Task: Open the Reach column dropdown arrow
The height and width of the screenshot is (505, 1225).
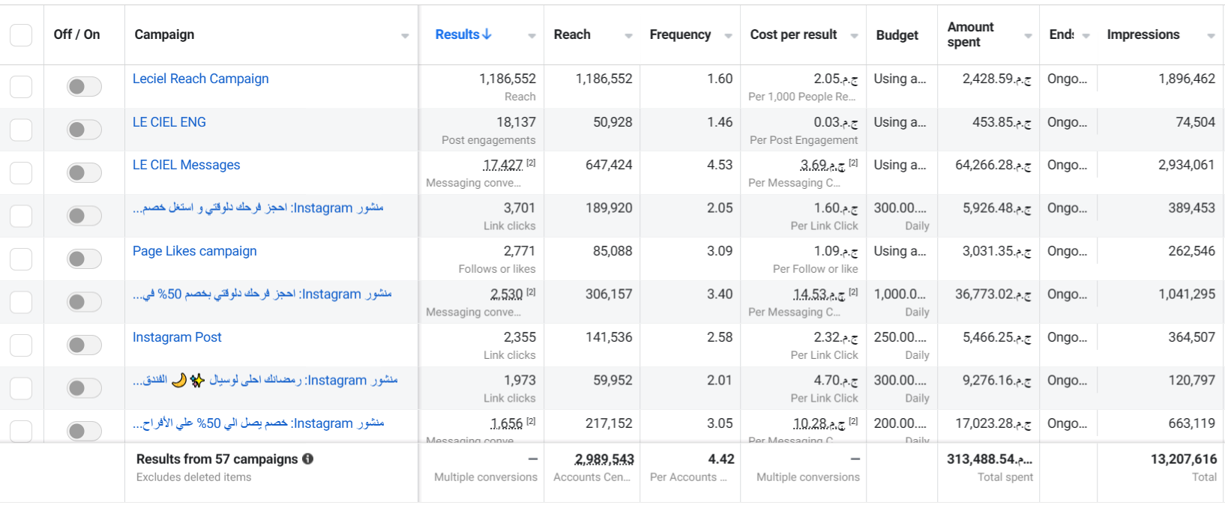Action: tap(628, 36)
